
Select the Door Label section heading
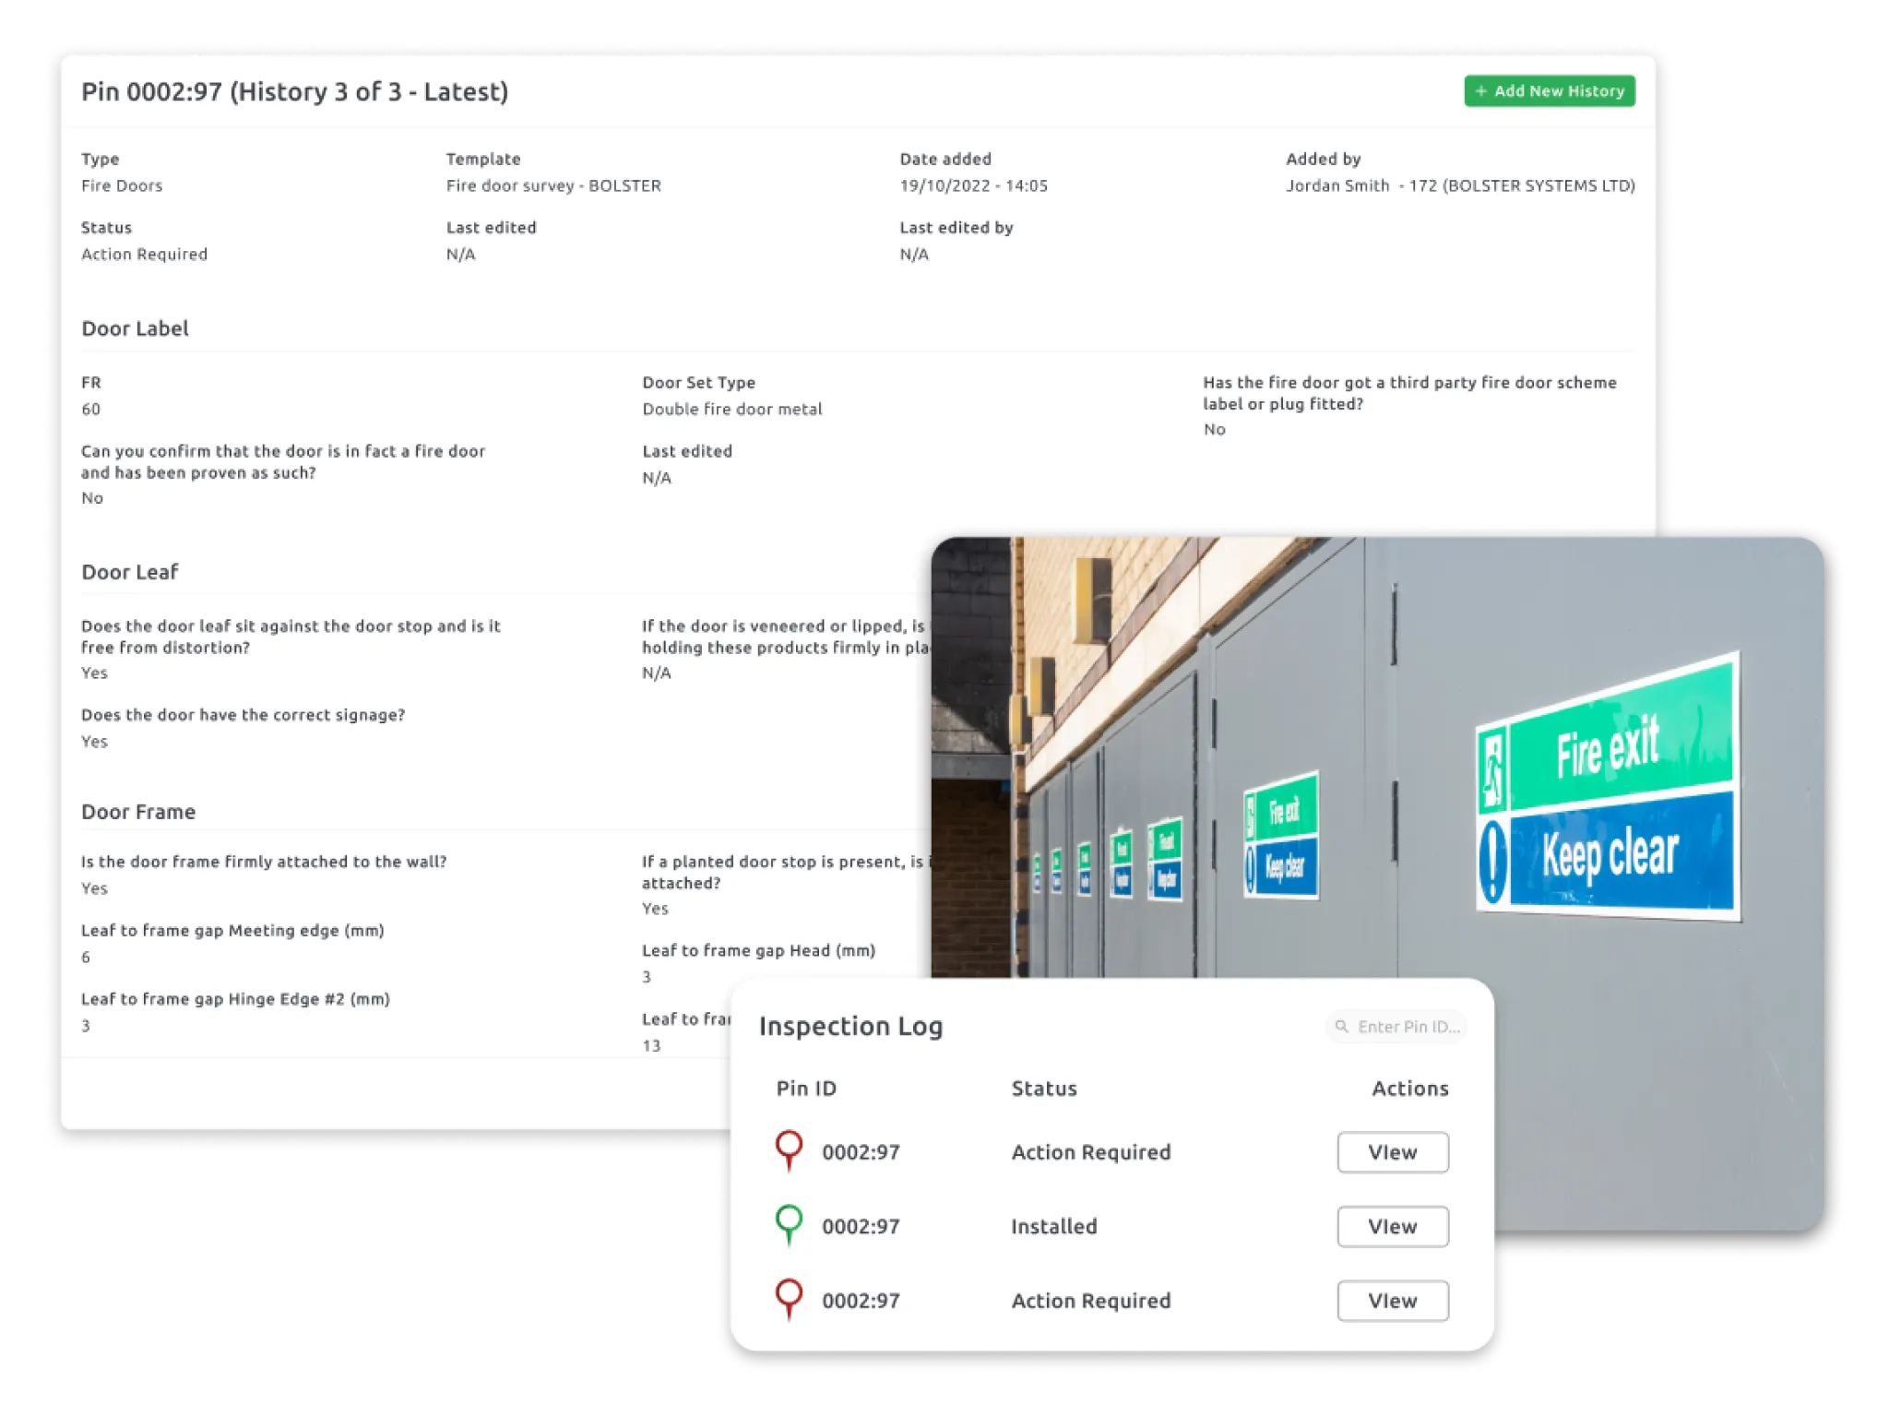click(x=135, y=329)
